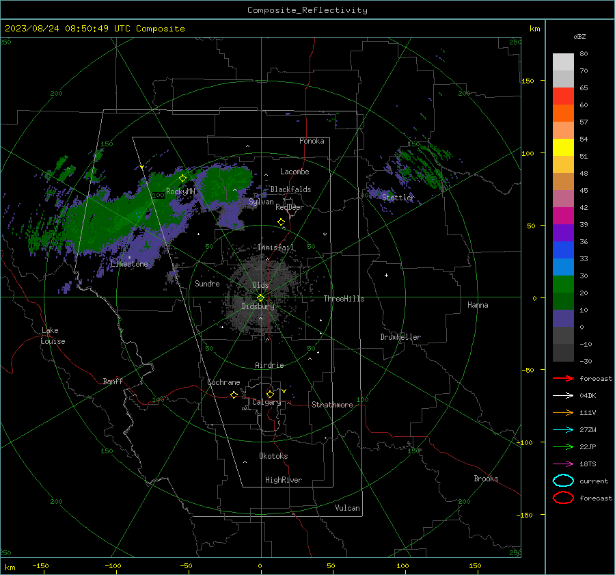Click the Composite_Reflectivity title
Screen dimensions: 615x575
coord(307,10)
